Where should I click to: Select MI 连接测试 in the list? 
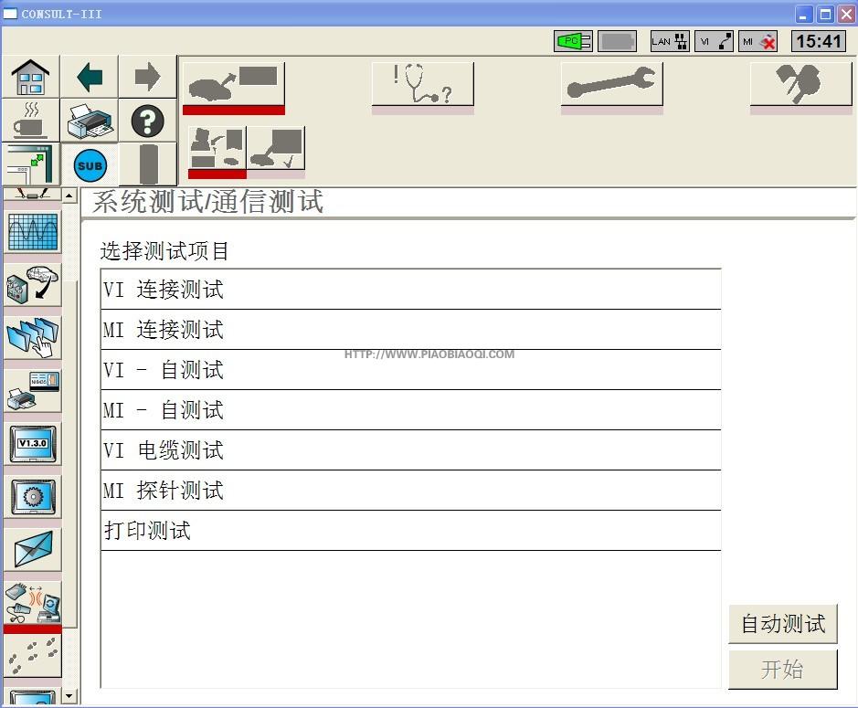click(x=410, y=330)
